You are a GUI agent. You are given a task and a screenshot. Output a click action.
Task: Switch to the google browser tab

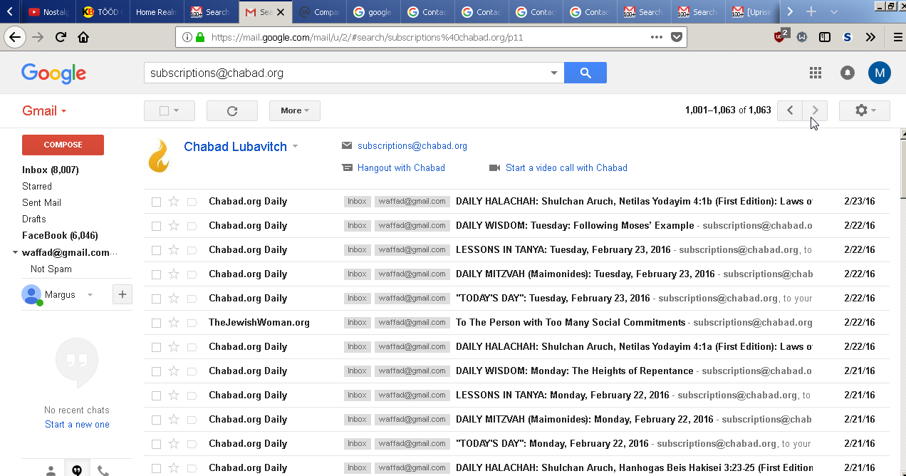373,11
